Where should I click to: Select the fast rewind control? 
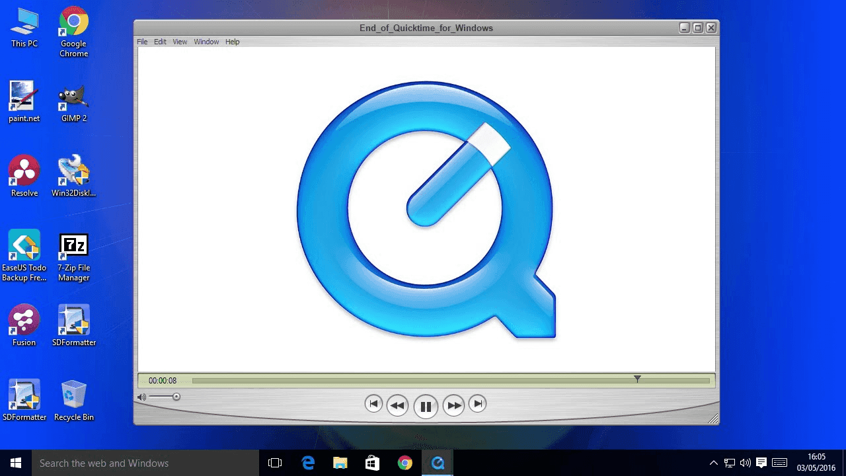397,405
